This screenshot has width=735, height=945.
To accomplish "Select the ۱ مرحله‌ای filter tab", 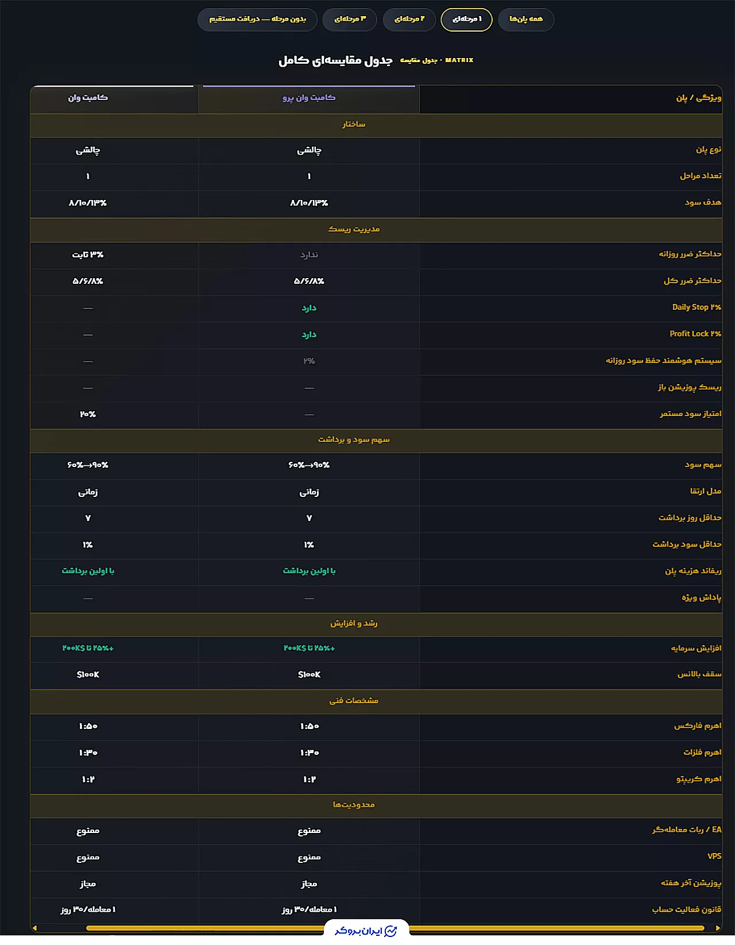I will click(467, 20).
